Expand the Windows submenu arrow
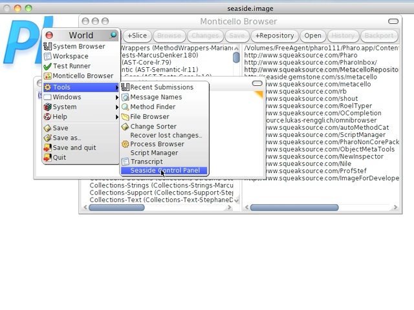This screenshot has width=414, height=310. point(116,98)
